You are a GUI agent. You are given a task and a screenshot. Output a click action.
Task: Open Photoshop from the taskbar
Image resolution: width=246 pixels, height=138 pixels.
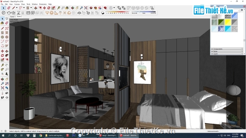pyautogui.click(x=74, y=135)
